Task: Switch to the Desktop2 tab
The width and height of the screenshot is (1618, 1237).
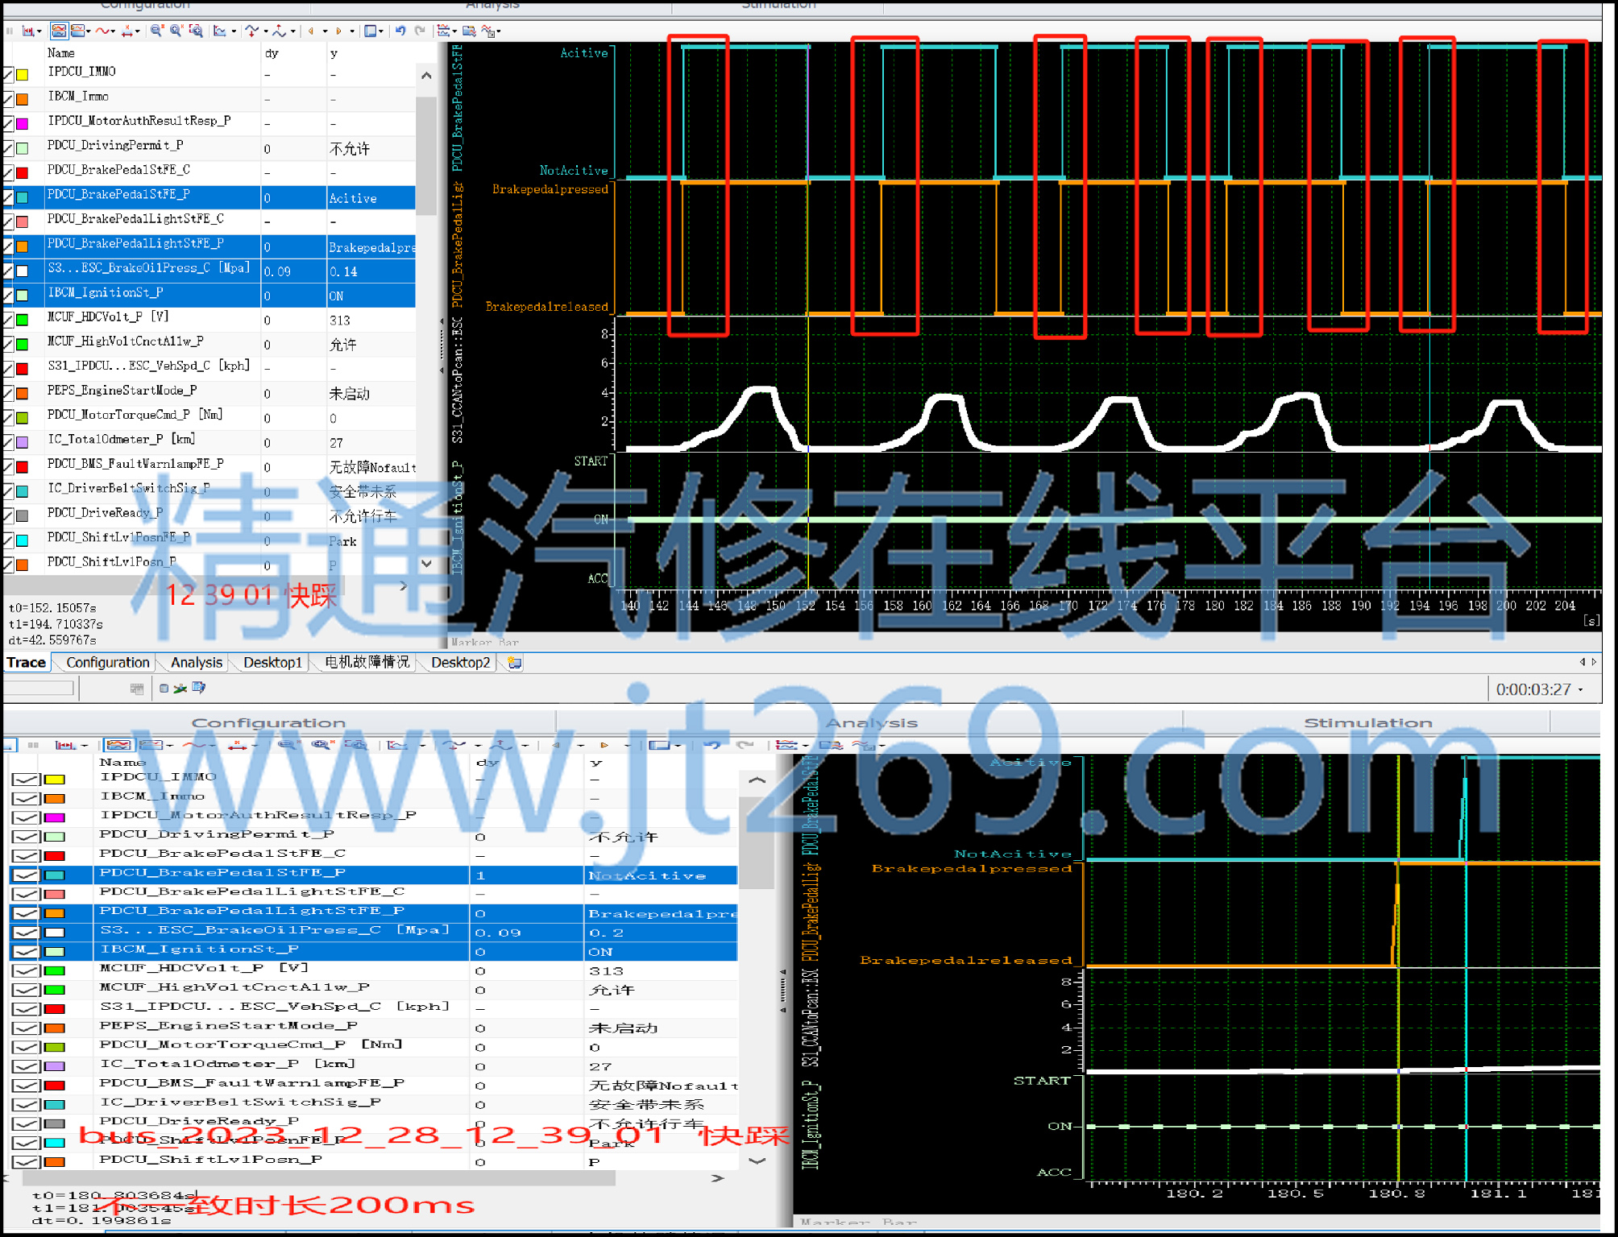Action: point(460,662)
